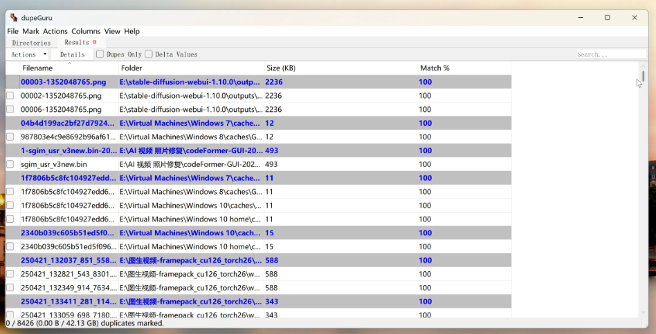Image resolution: width=656 pixels, height=334 pixels.
Task: Check the box next to sgim_usr_v3new.bin
Action: coord(10,164)
